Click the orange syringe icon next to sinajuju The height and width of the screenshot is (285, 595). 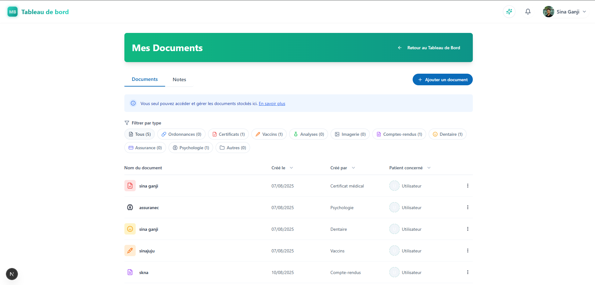[130, 251]
